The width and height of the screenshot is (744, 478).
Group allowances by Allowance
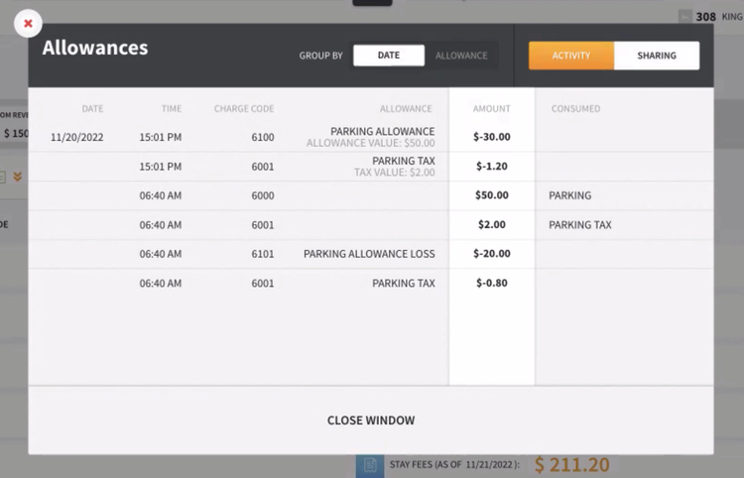tap(461, 56)
